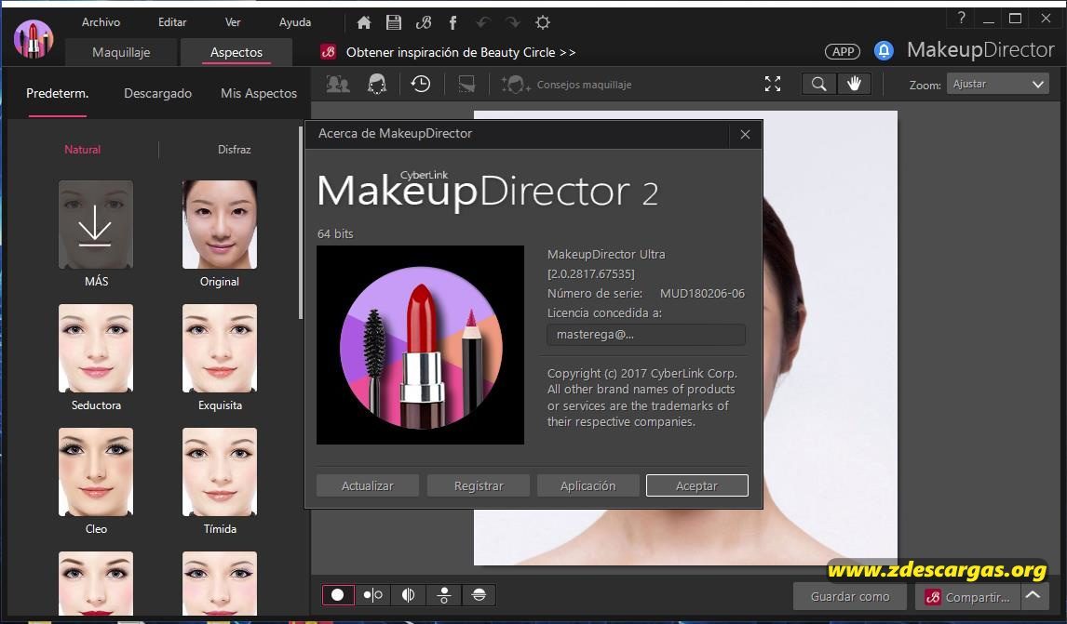
Task: Select the Original look thumbnail
Action: coord(219,224)
